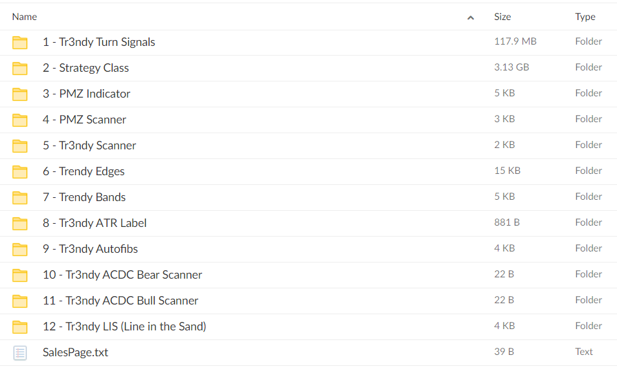Click the folder icon for Trendy Edges

pos(20,172)
